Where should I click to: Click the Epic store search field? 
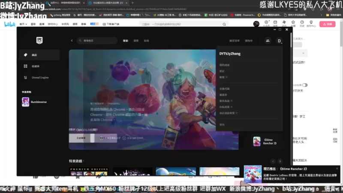[x=97, y=41]
